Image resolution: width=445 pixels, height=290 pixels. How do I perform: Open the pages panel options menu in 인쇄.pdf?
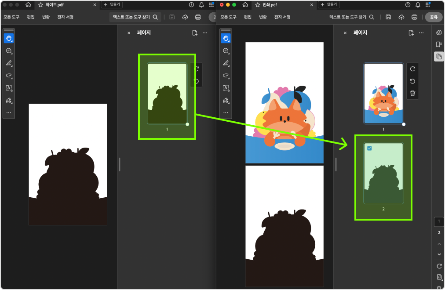point(421,33)
